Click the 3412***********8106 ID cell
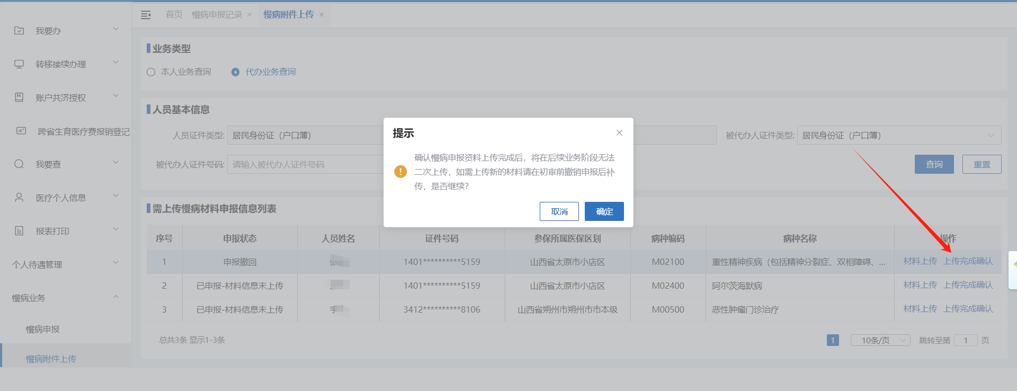The height and width of the screenshot is (391, 1017). (x=442, y=309)
